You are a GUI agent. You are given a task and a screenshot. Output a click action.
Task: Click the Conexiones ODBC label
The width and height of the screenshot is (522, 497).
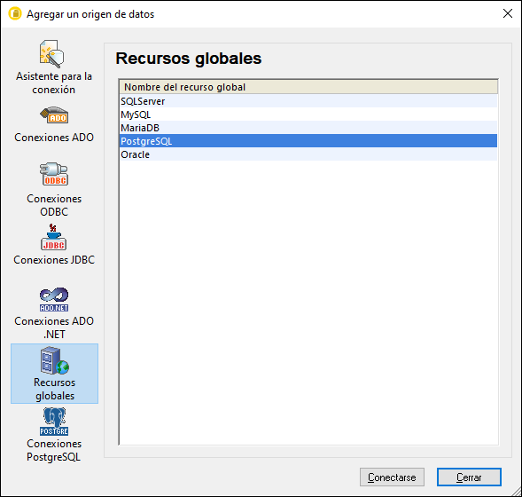[54, 205]
